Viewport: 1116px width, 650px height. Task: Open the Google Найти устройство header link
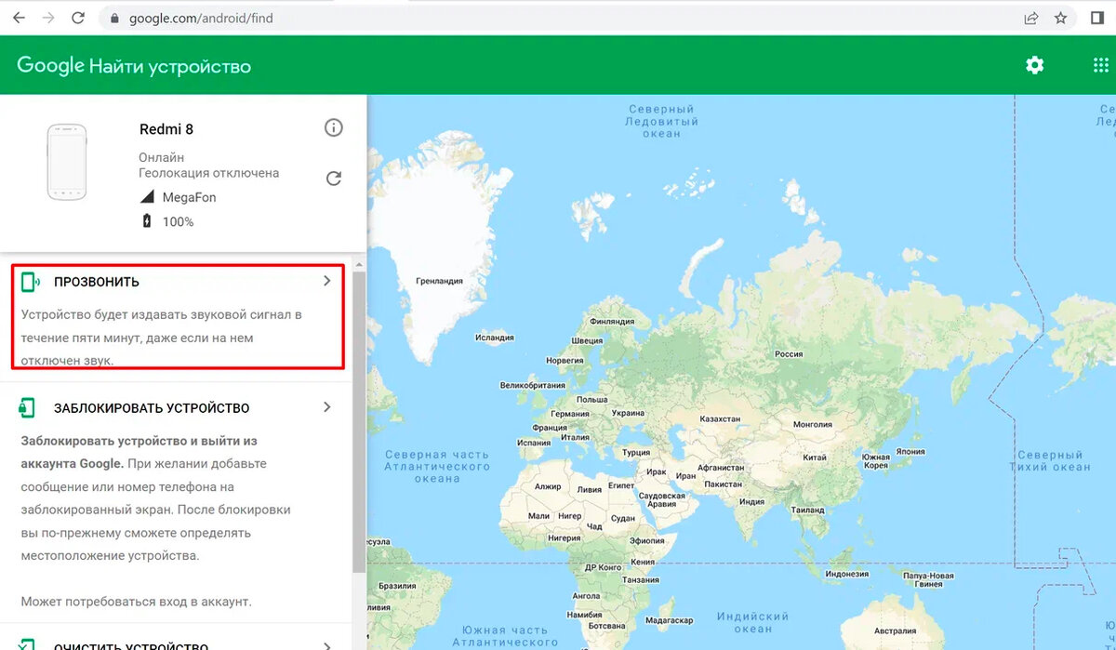[133, 65]
